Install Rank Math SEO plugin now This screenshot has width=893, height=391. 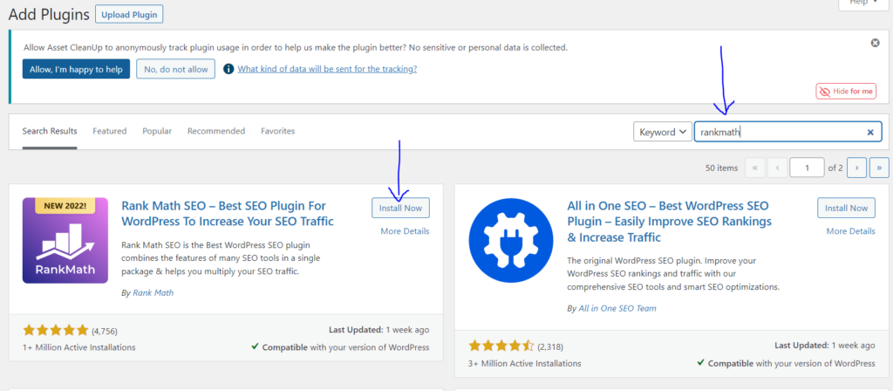[401, 208]
